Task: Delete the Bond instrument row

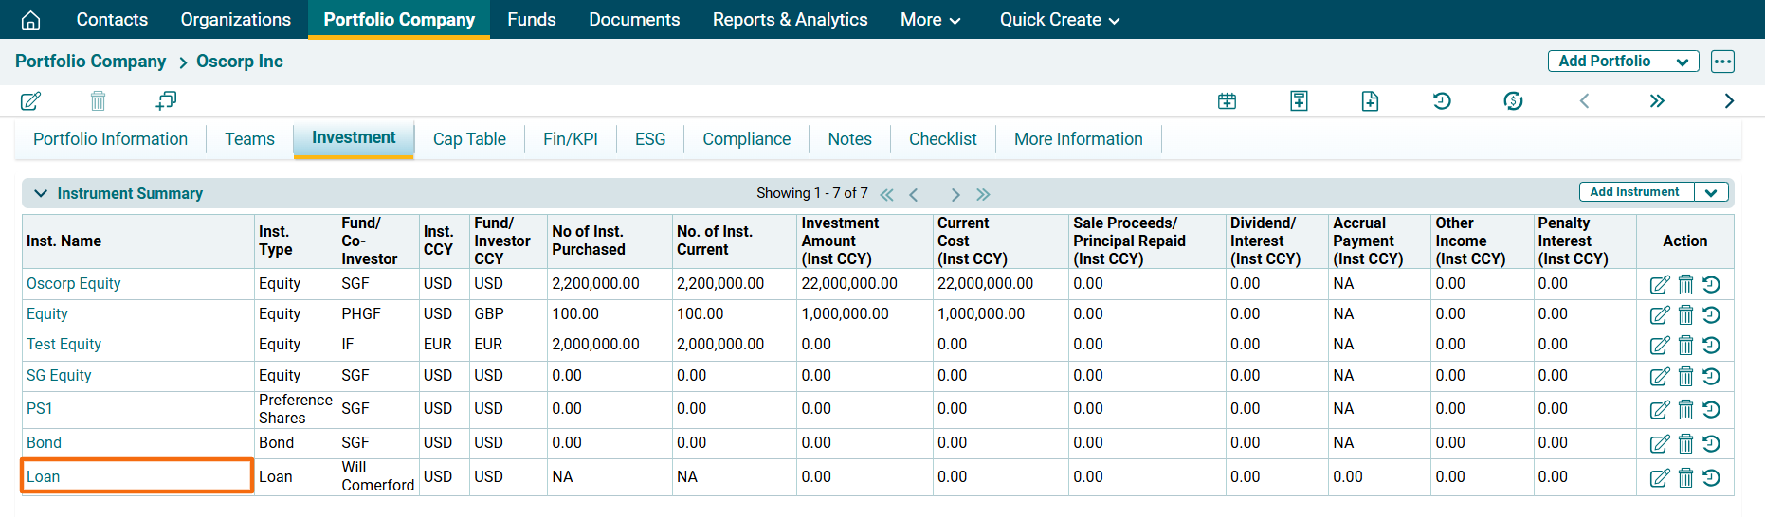Action: [1685, 443]
